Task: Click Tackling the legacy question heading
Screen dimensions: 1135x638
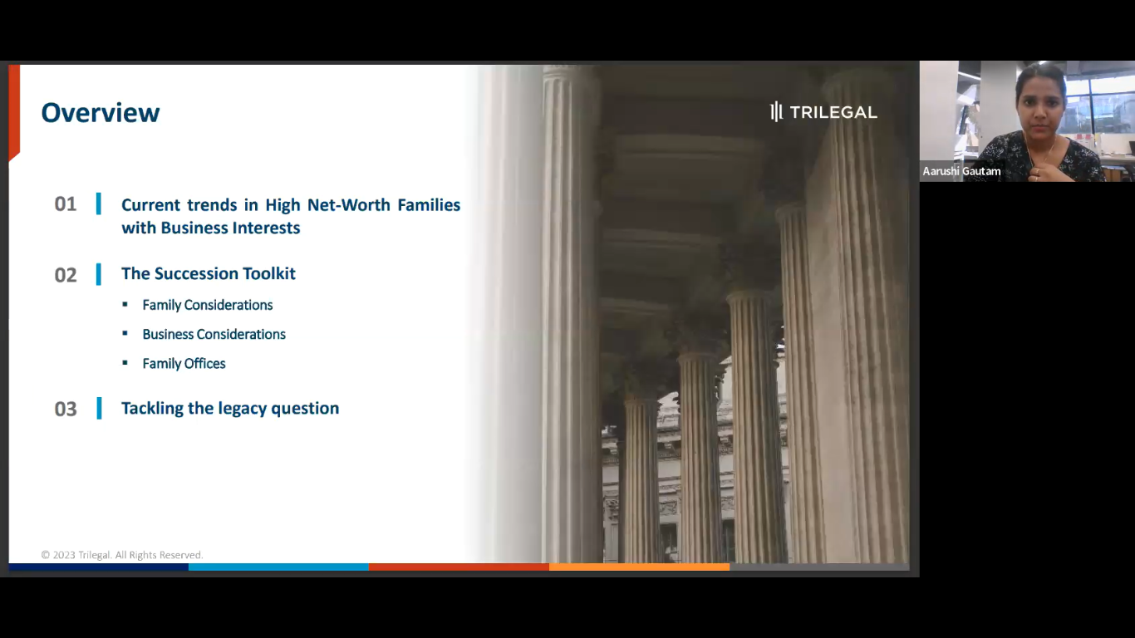Action: point(230,408)
